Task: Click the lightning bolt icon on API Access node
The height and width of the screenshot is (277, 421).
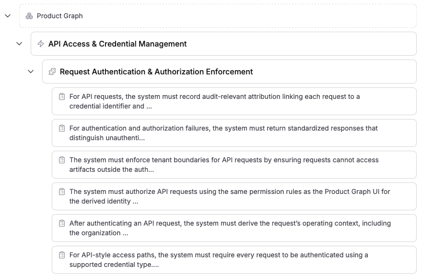Action: click(42, 43)
